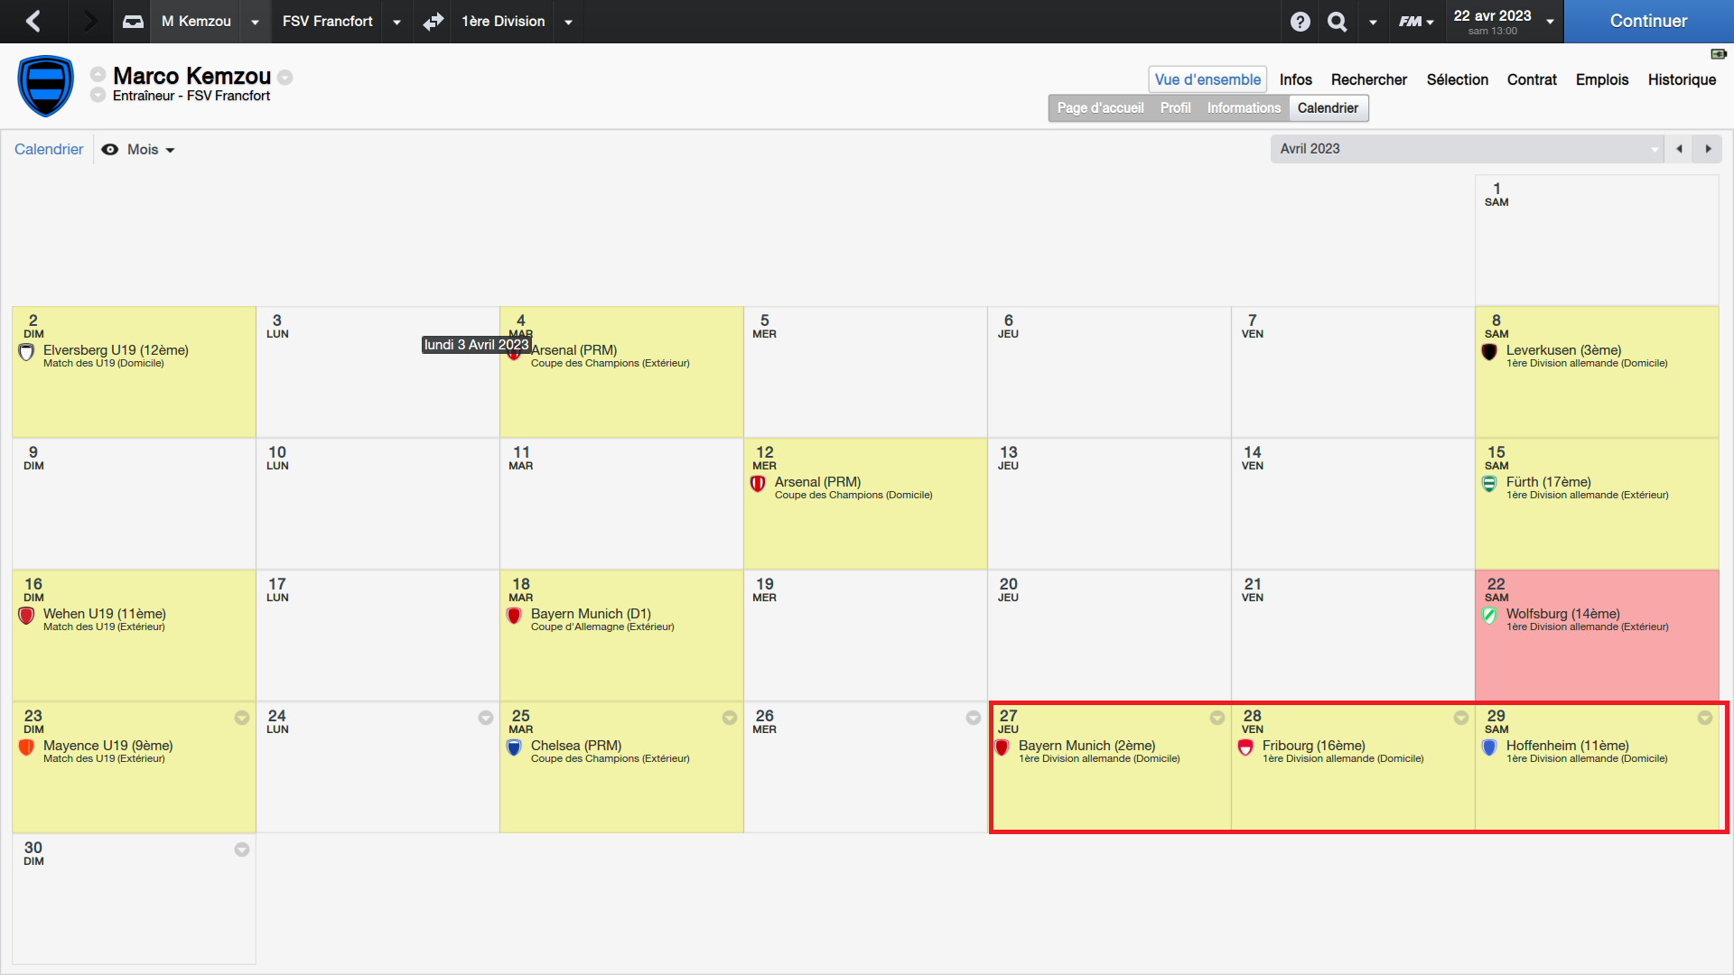1734x975 pixels.
Task: Select the Calendrier sub-tab
Action: click(1328, 108)
